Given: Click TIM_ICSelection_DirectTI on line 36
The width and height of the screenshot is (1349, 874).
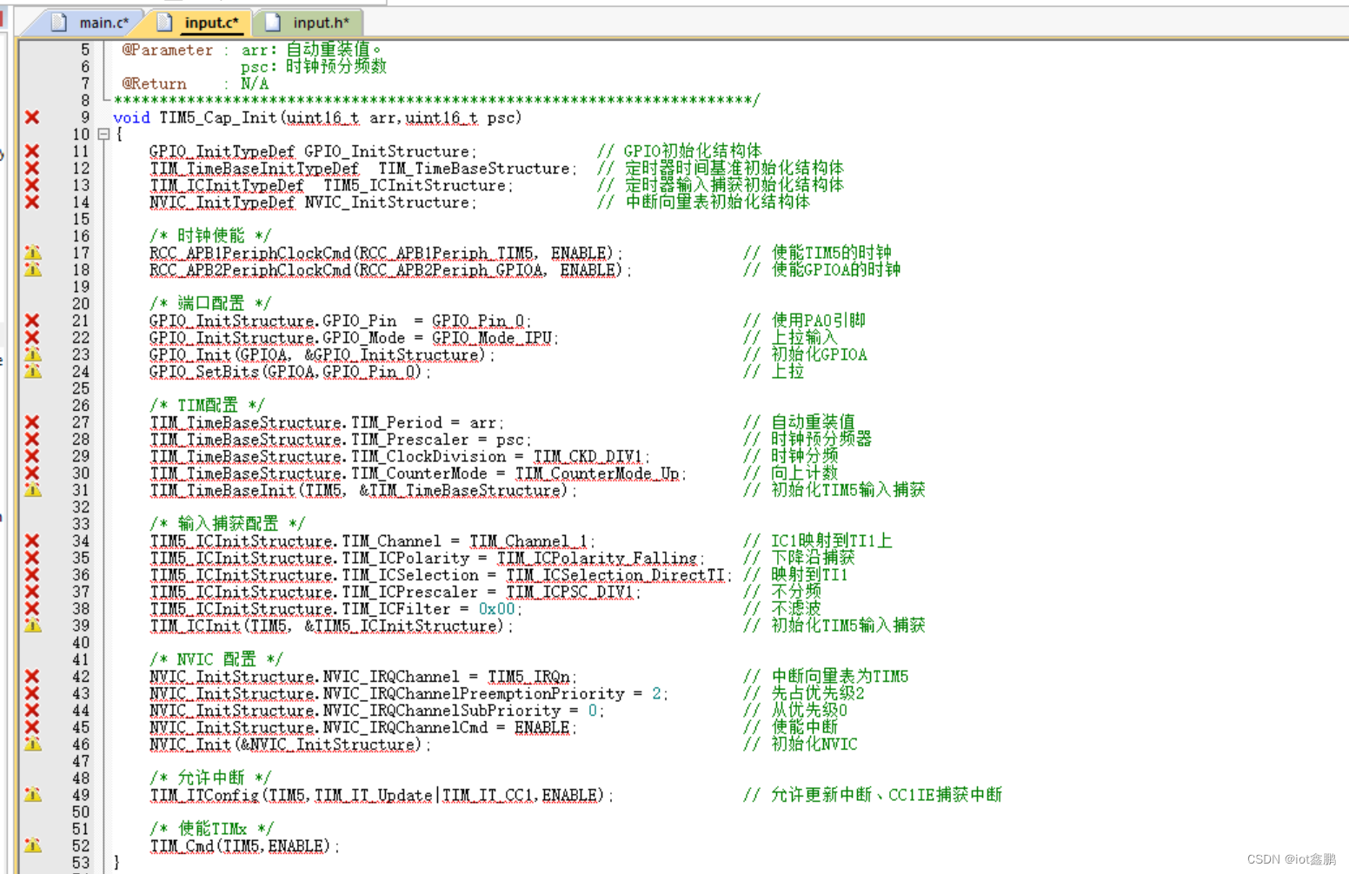Looking at the screenshot, I should pyautogui.click(x=615, y=575).
